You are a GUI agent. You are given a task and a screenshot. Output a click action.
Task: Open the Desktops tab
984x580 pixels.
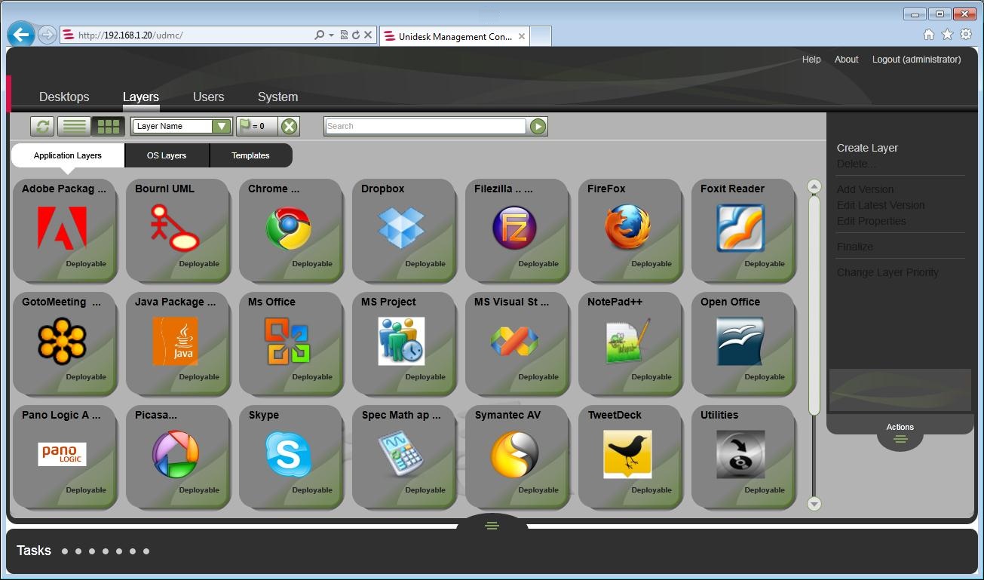(64, 97)
